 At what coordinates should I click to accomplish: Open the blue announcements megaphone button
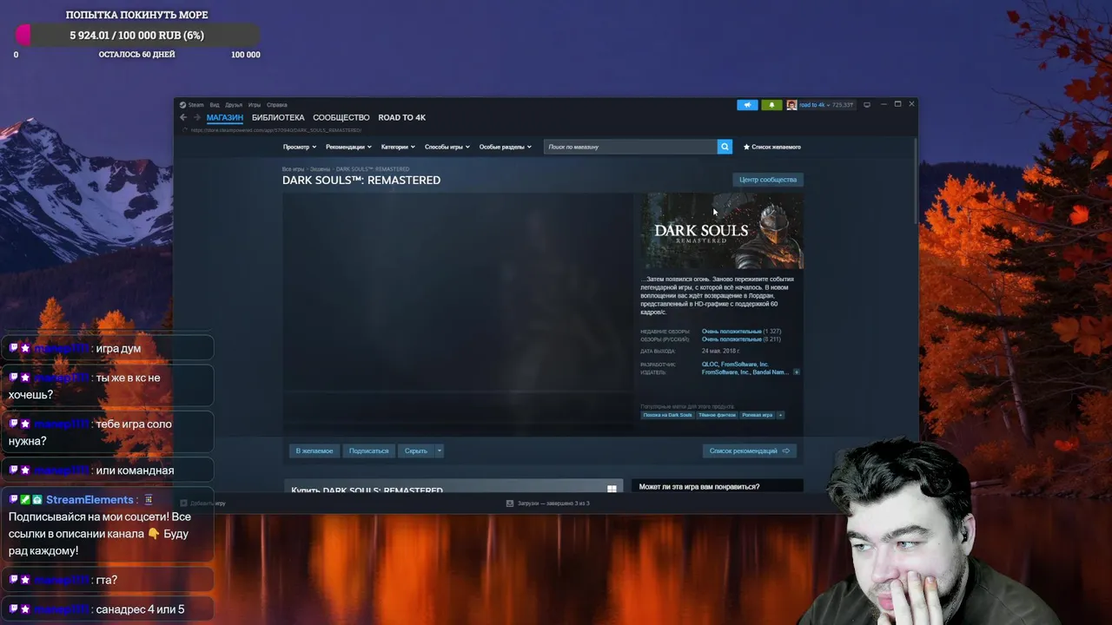click(747, 105)
